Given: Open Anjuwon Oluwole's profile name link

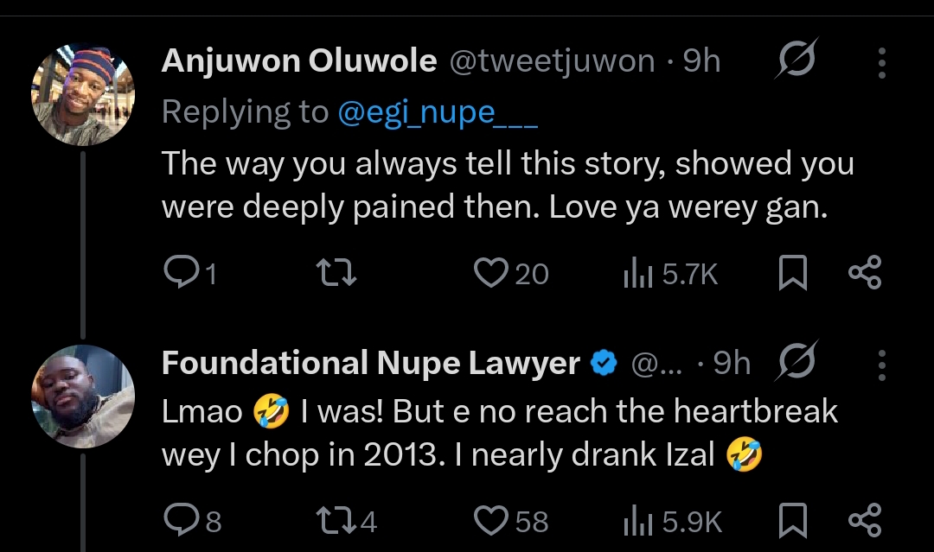Looking at the screenshot, I should (298, 61).
